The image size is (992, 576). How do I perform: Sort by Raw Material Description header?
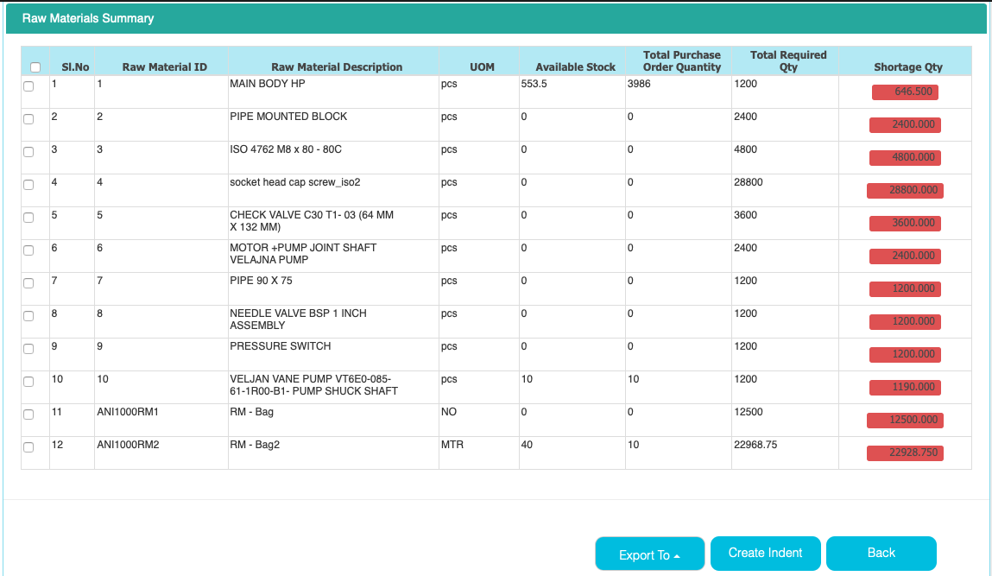[x=337, y=67]
